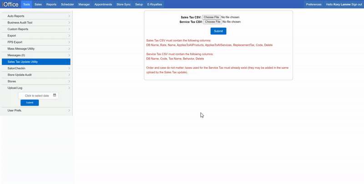This screenshot has width=364, height=184.
Task: Open the Scheduler tab
Action: 67,5
